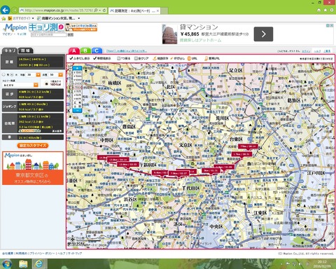
Task: Click the キョリ測 logo banner
Action: [46, 27]
